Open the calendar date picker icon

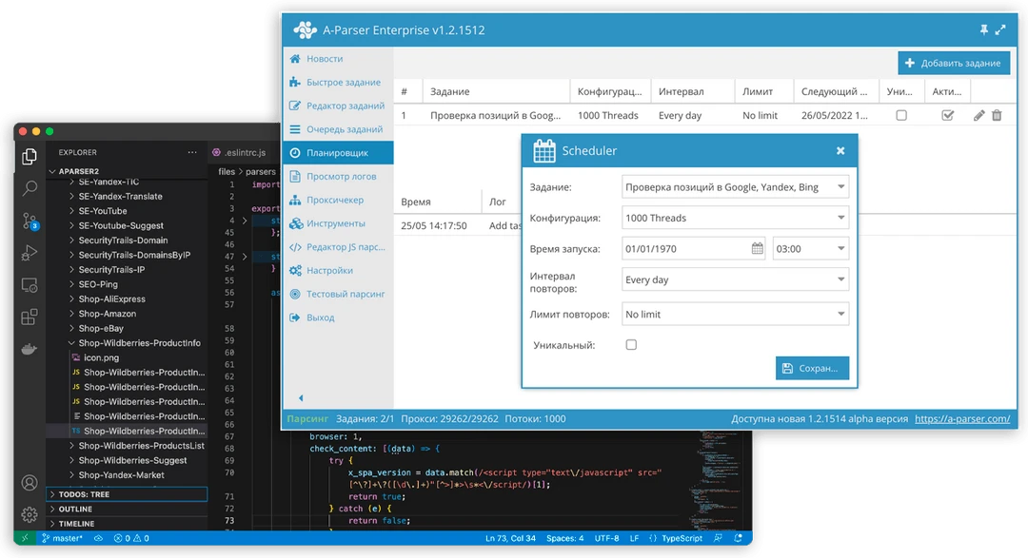tap(758, 249)
